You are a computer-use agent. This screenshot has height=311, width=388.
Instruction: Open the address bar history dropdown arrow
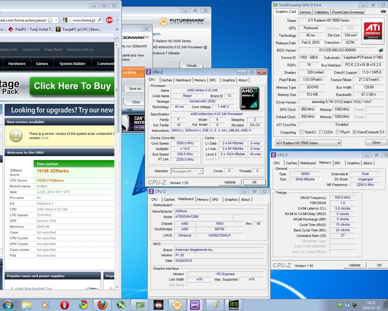pos(56,20)
